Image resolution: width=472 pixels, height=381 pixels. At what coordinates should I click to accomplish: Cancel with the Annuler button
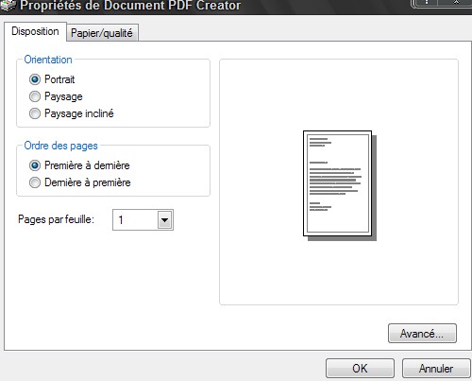pos(436,368)
